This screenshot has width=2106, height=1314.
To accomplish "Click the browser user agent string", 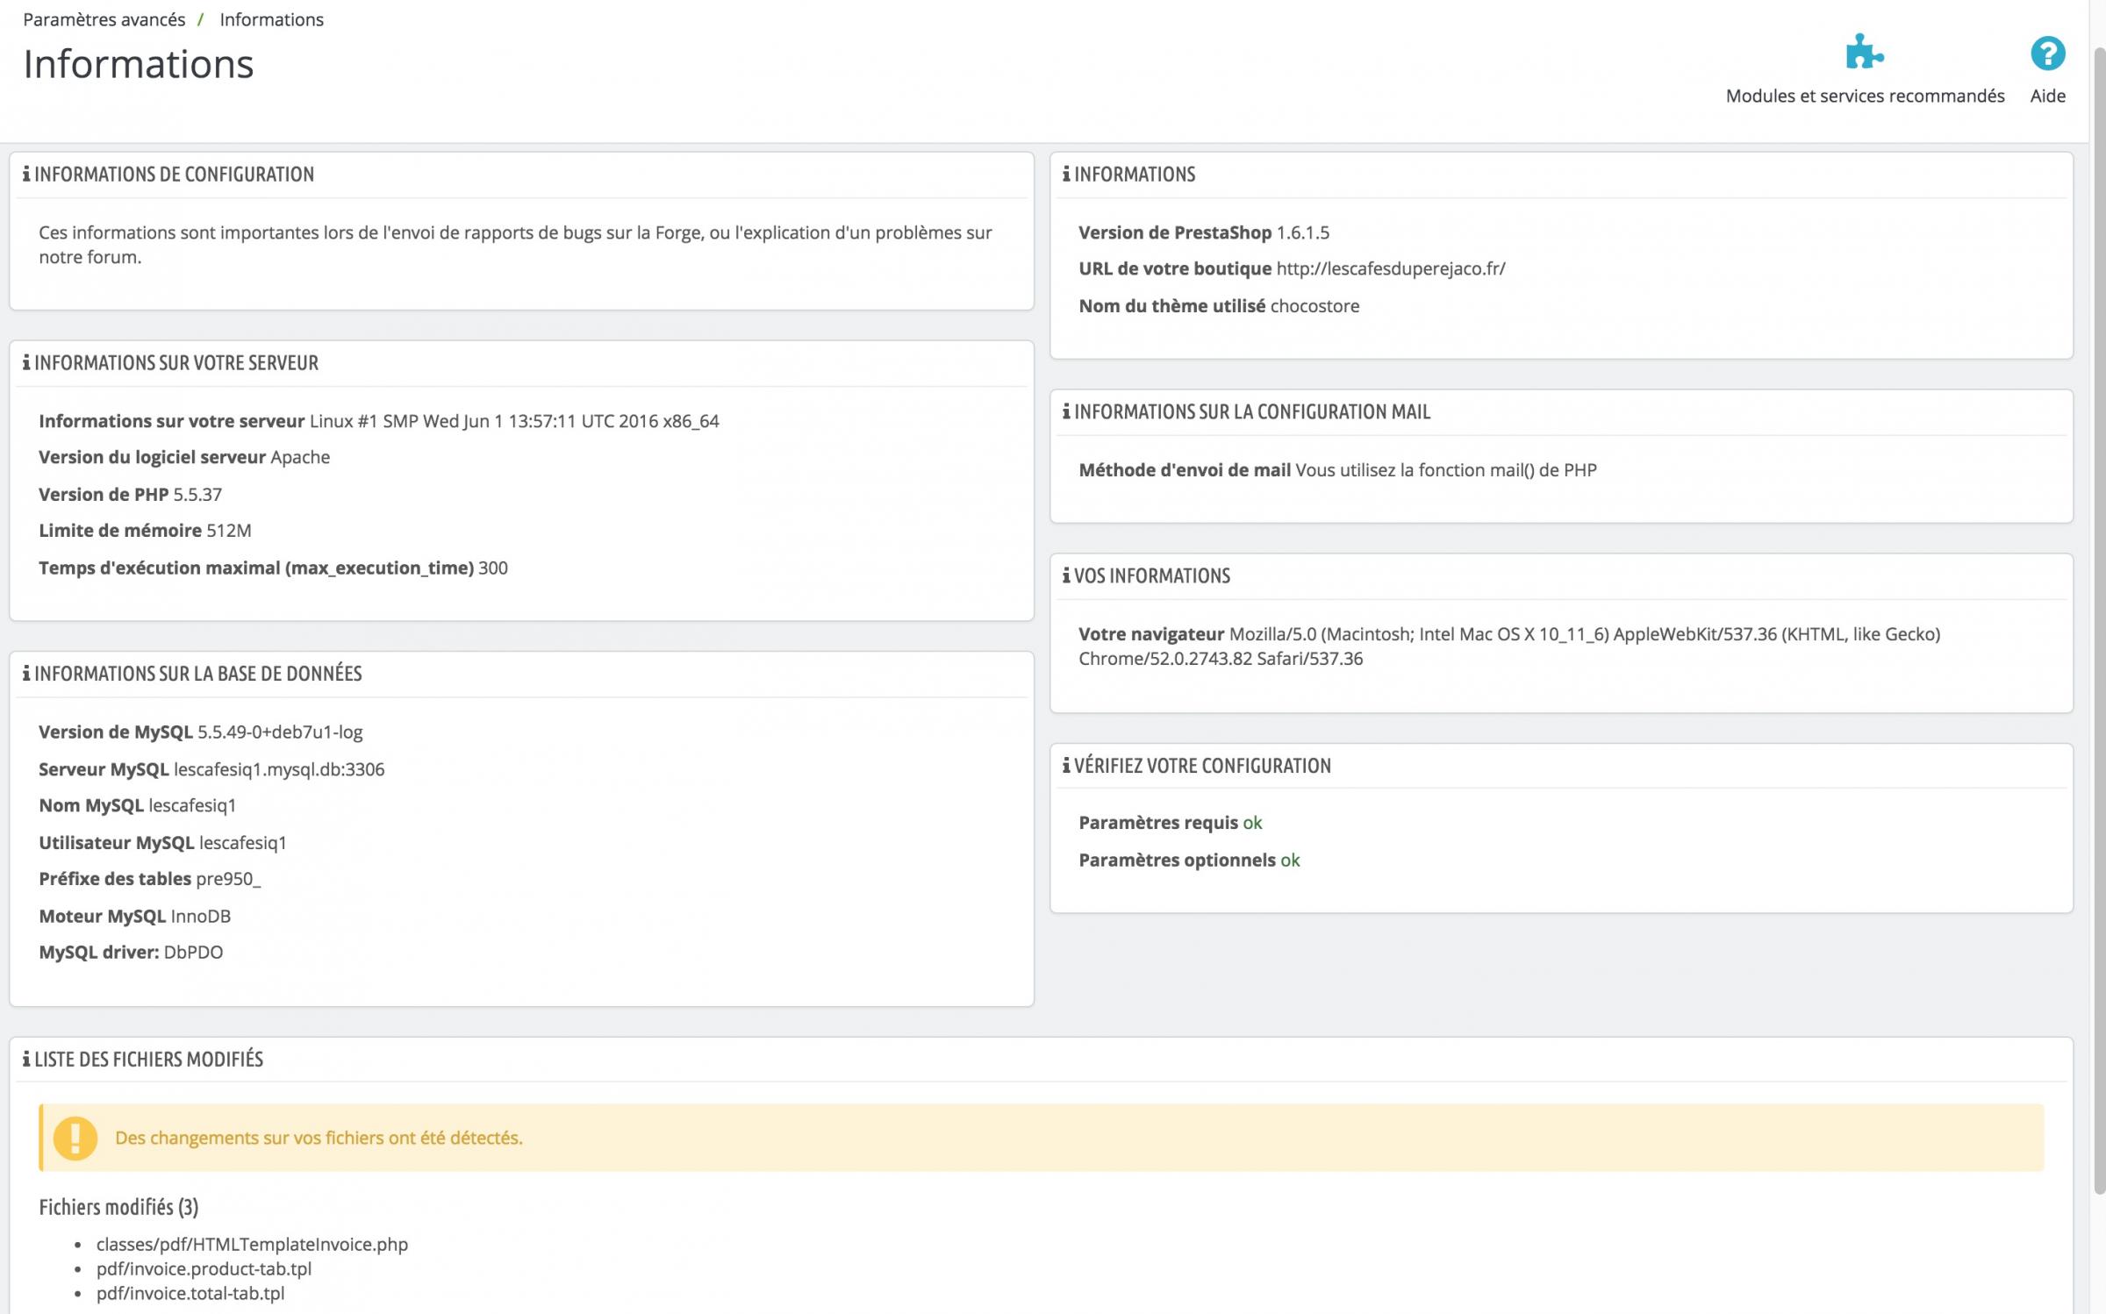I will (x=1509, y=646).
